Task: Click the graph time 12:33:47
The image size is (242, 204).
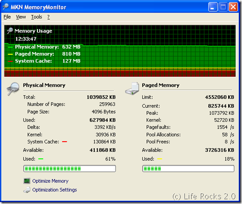Action: click(26, 39)
